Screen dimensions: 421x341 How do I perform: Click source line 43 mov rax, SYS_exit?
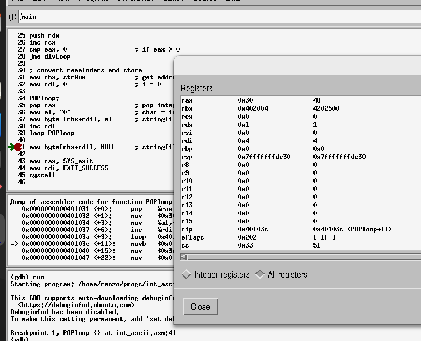tap(55, 161)
